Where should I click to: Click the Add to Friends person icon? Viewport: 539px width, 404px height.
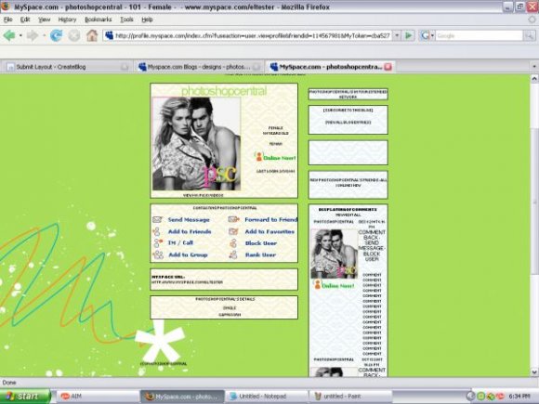[x=157, y=231]
